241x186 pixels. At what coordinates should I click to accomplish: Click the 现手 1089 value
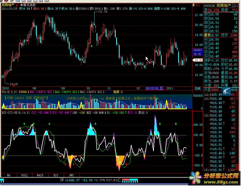tap(229, 35)
